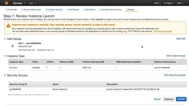Go to step 4 Add Storage tab
Screen dimensions: 189x106
tap(73, 9)
